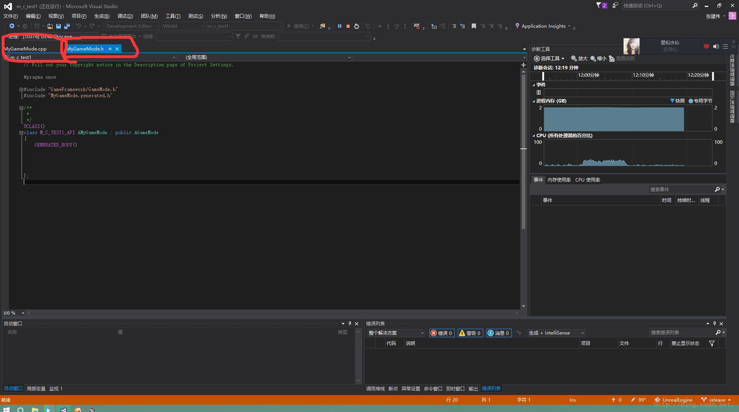Click the Application Insights button label

(x=543, y=26)
